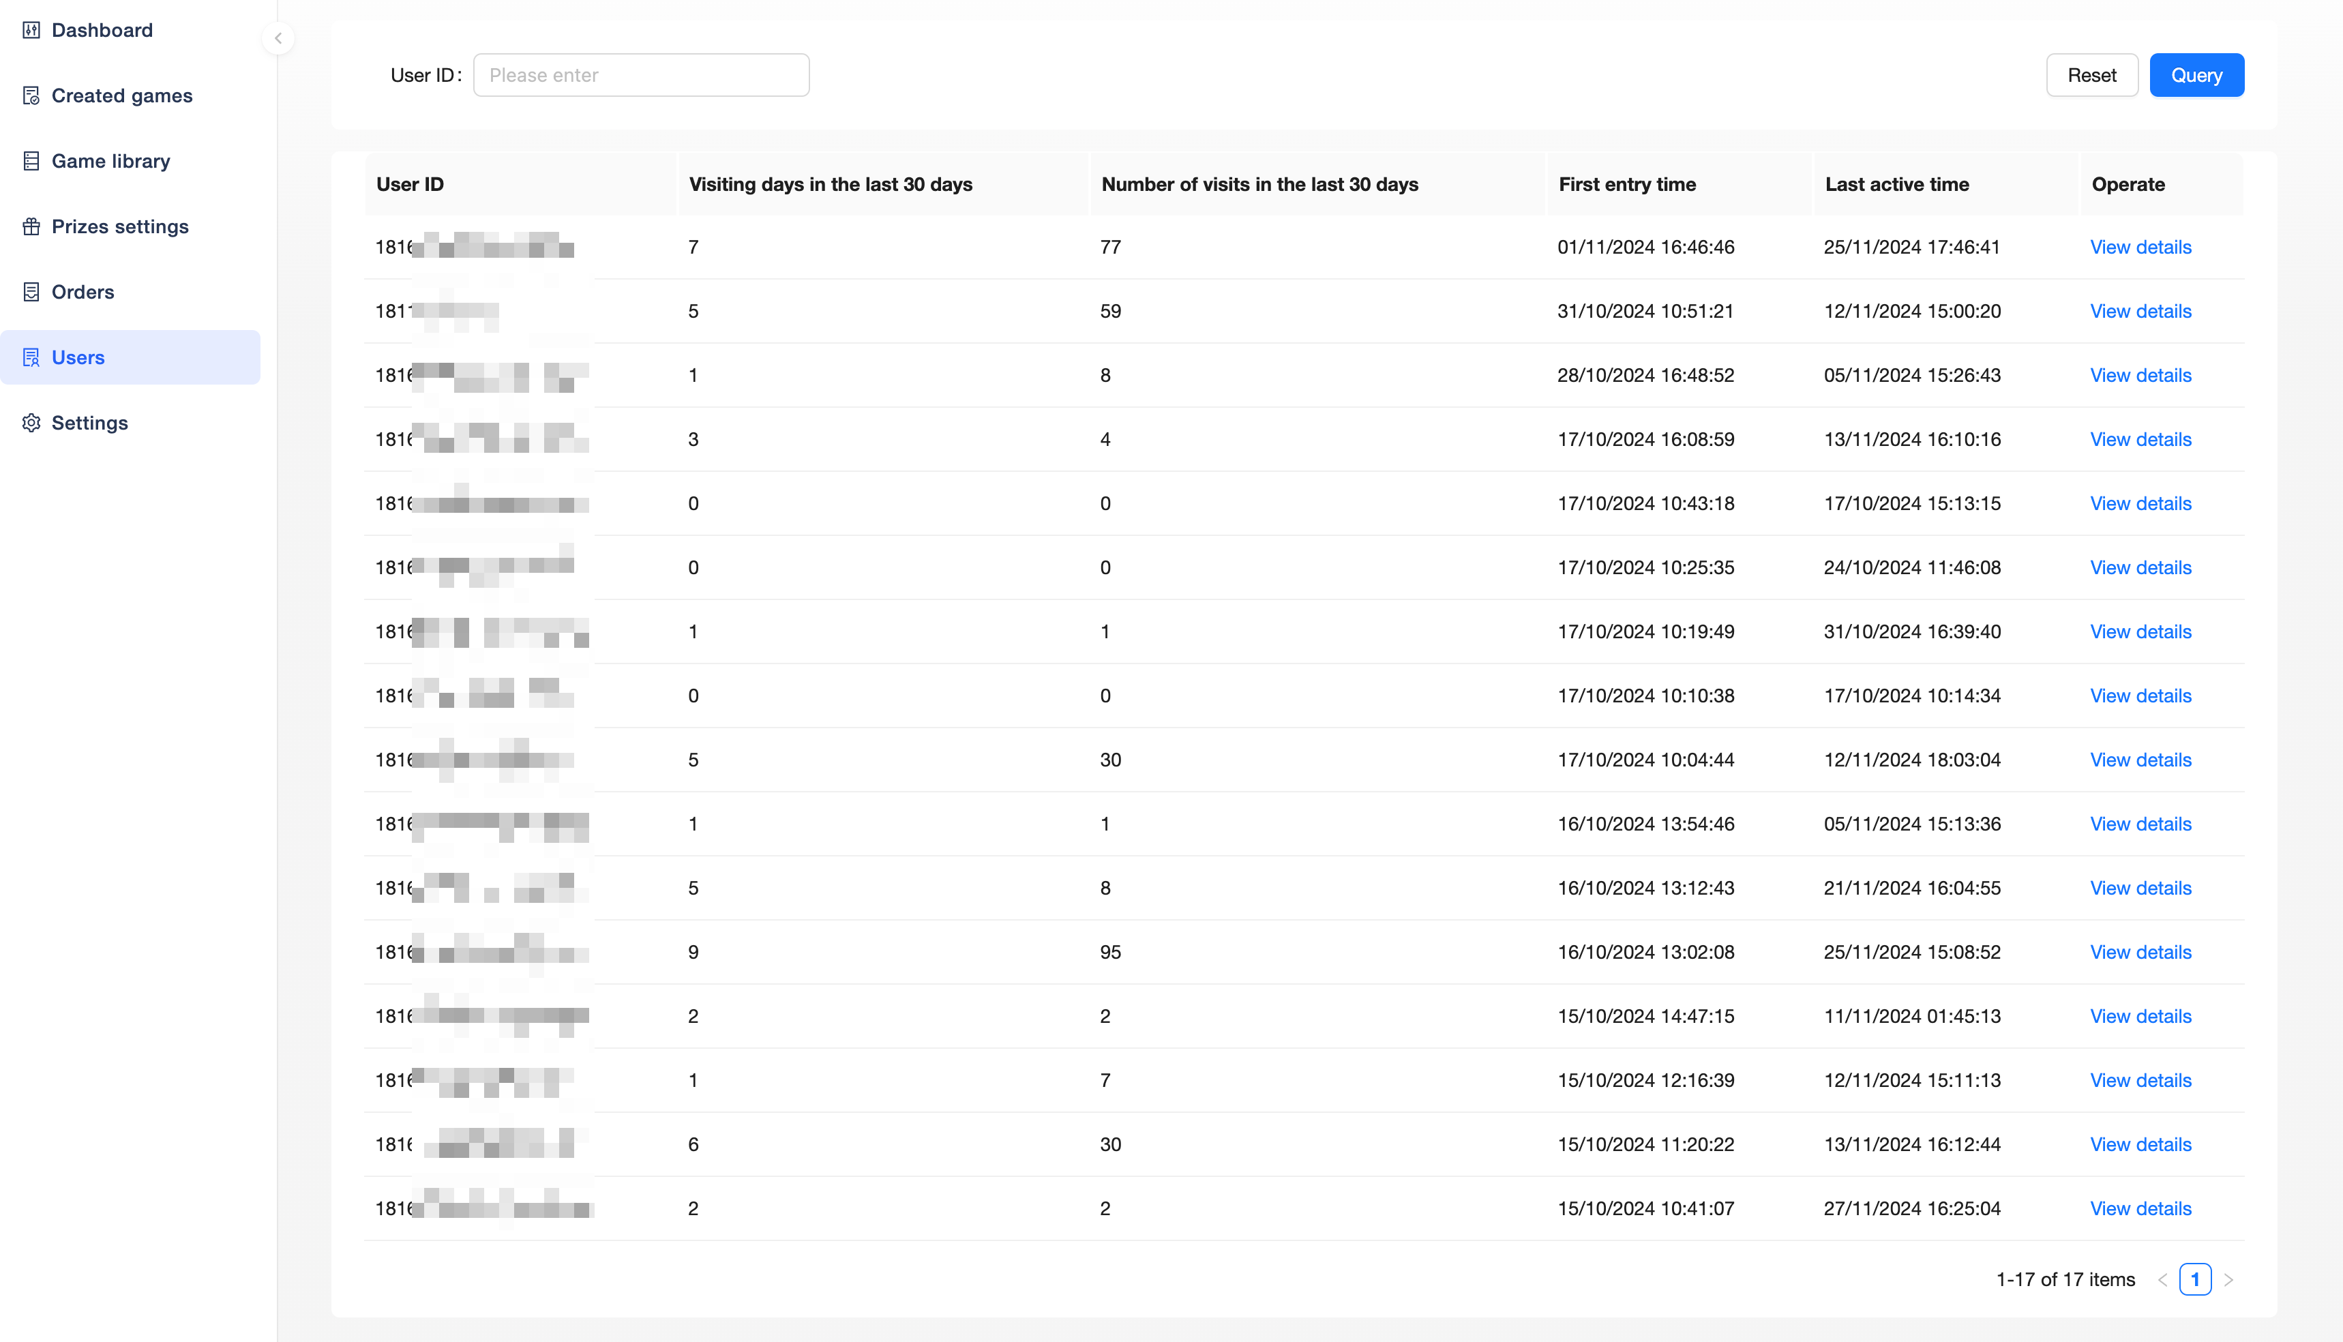Open the Game library menu

110,162
